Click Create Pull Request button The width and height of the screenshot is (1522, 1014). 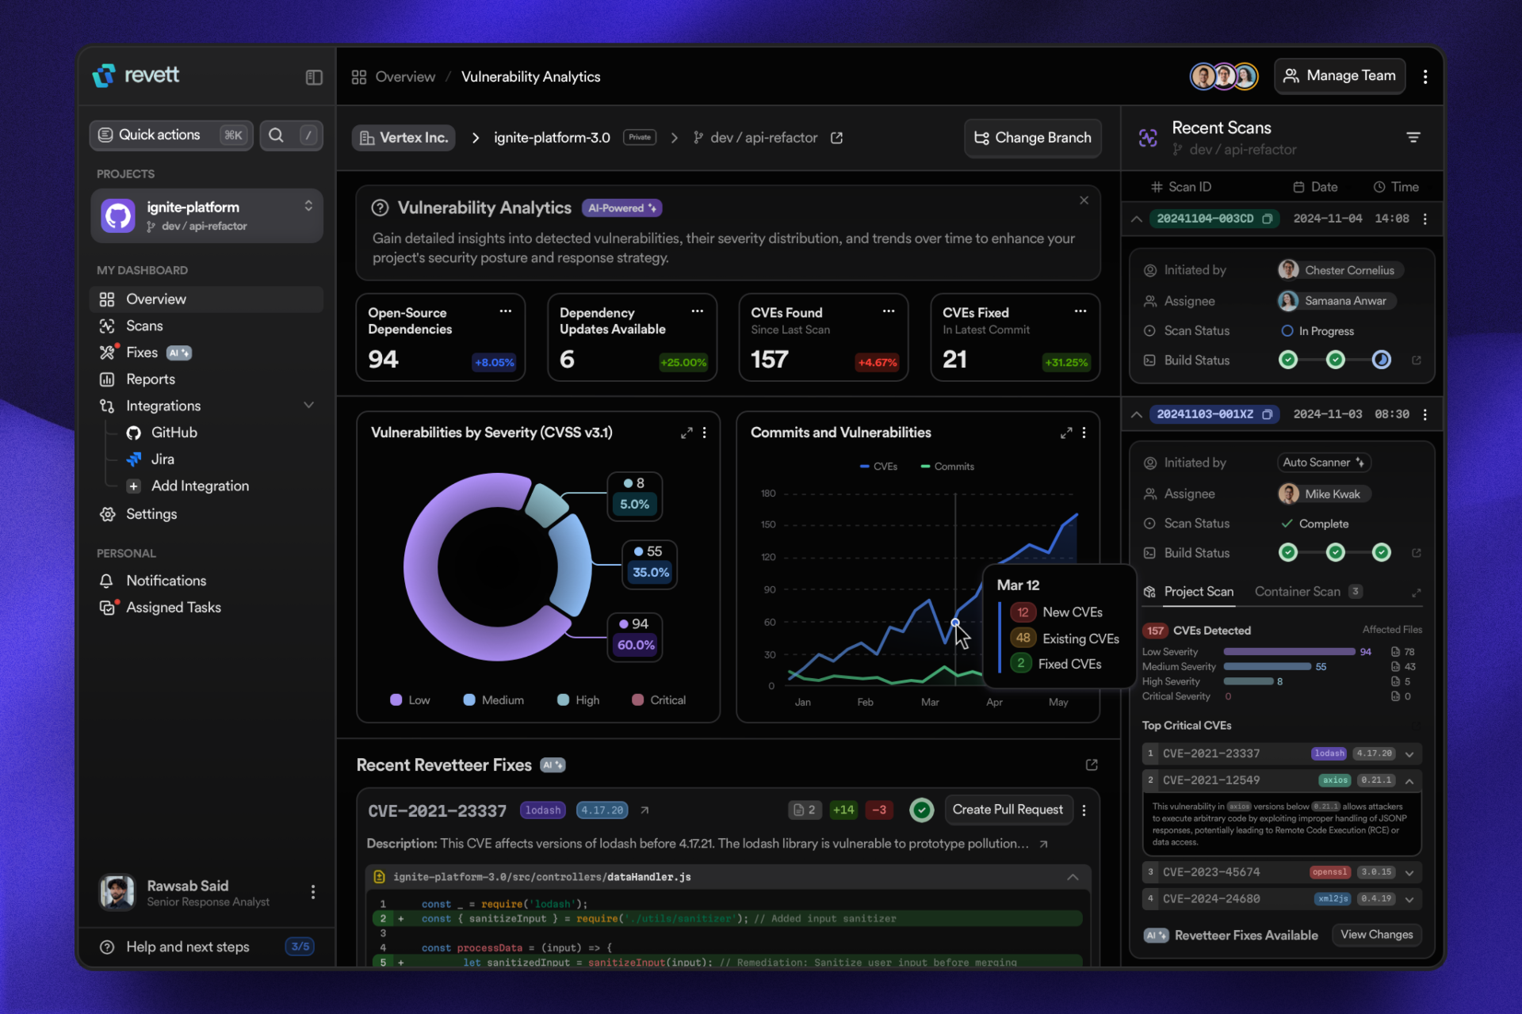click(x=1007, y=810)
